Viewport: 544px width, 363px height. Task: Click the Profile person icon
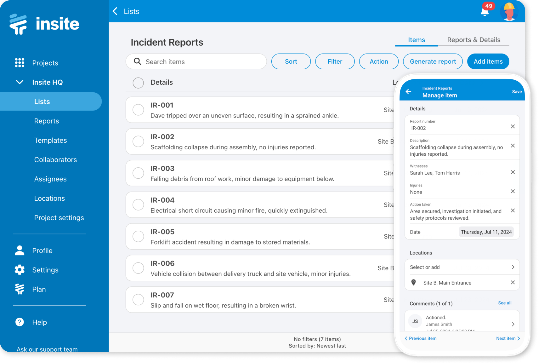click(20, 250)
